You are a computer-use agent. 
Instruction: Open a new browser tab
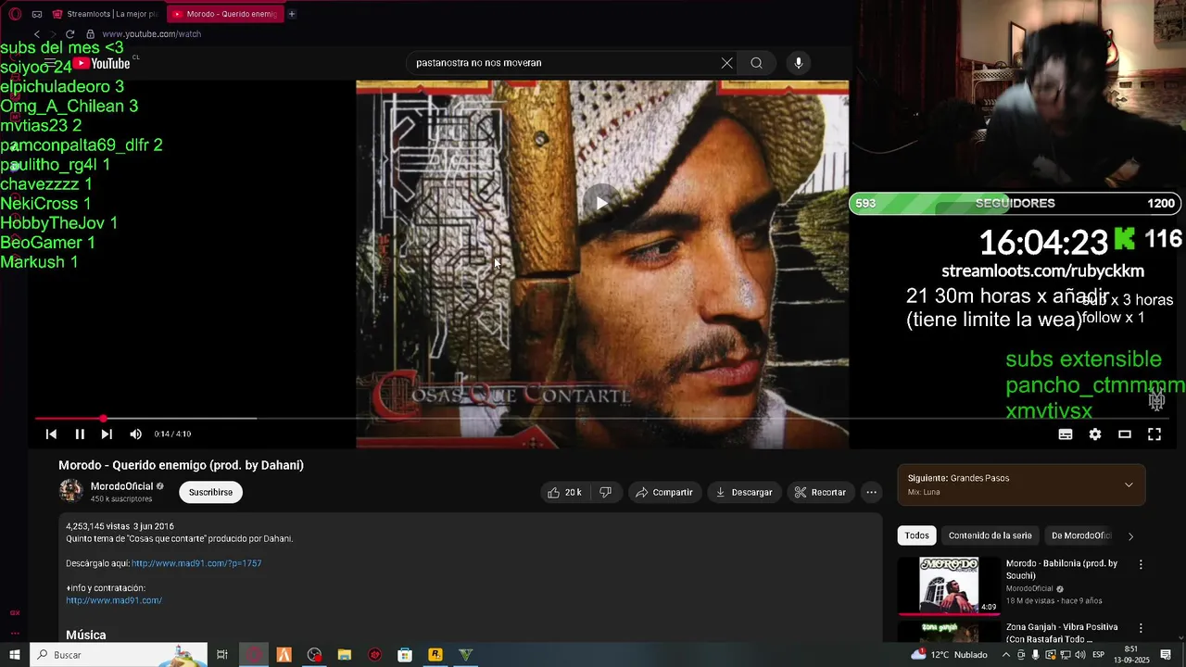(x=292, y=14)
